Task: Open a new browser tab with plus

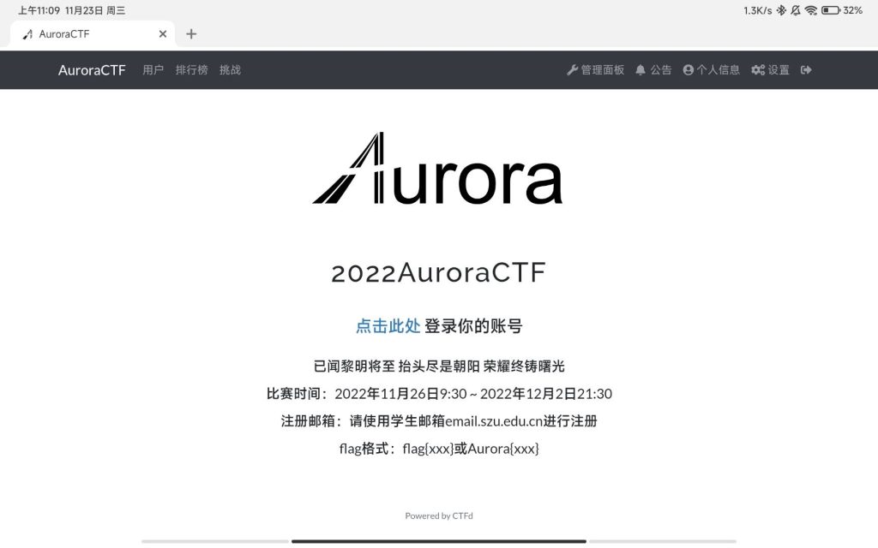Action: point(191,34)
